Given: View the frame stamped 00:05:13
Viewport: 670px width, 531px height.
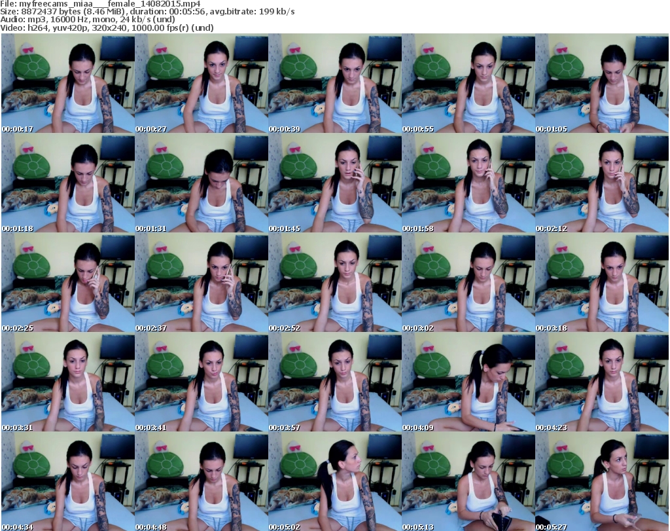Looking at the screenshot, I should click(x=468, y=482).
